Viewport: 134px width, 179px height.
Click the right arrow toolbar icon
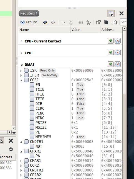click(63, 22)
